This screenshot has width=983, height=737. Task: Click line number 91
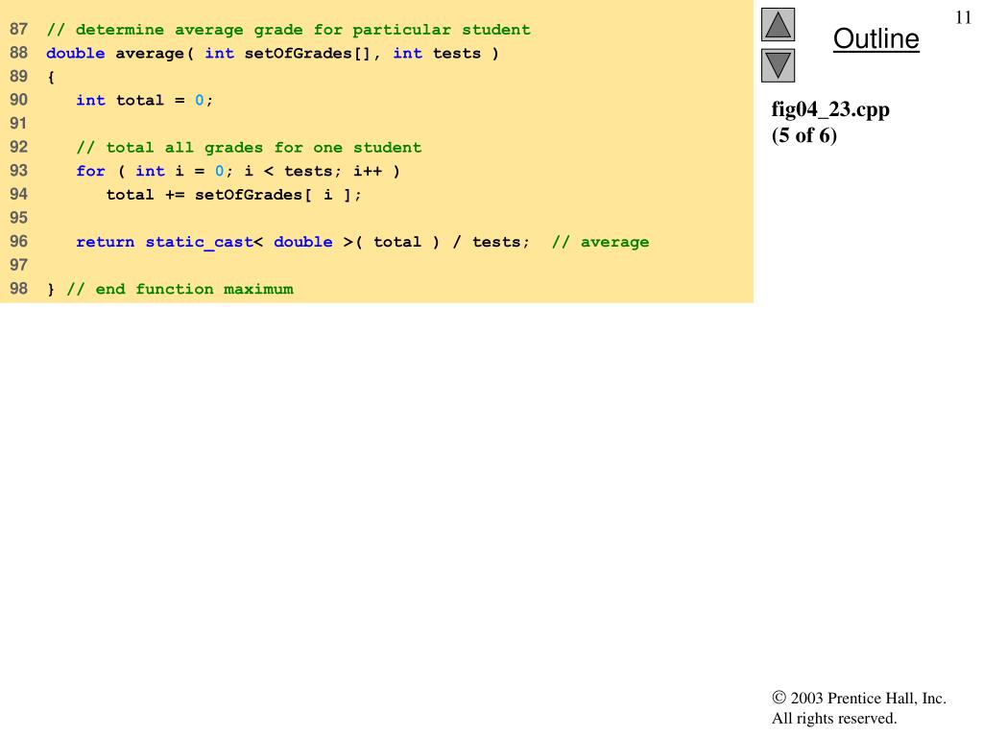pos(18,124)
